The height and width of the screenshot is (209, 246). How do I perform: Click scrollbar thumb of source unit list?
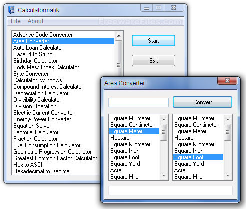(x=164, y=132)
